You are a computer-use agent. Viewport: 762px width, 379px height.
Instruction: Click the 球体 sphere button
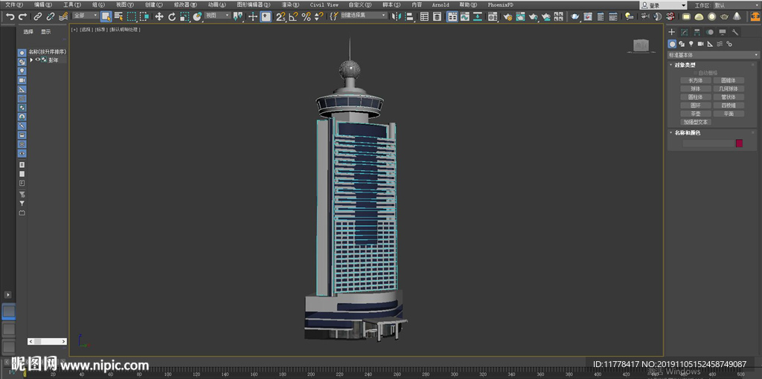pos(696,89)
